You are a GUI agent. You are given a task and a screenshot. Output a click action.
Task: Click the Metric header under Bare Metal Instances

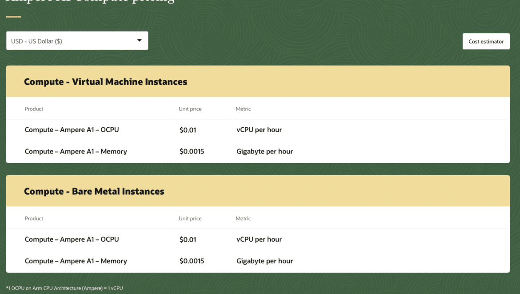[x=243, y=218]
